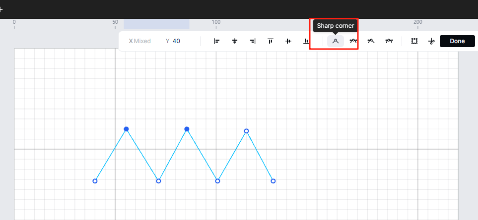Select the second filled peak anchor point
Screen dimensions: 478x220
tap(187, 129)
